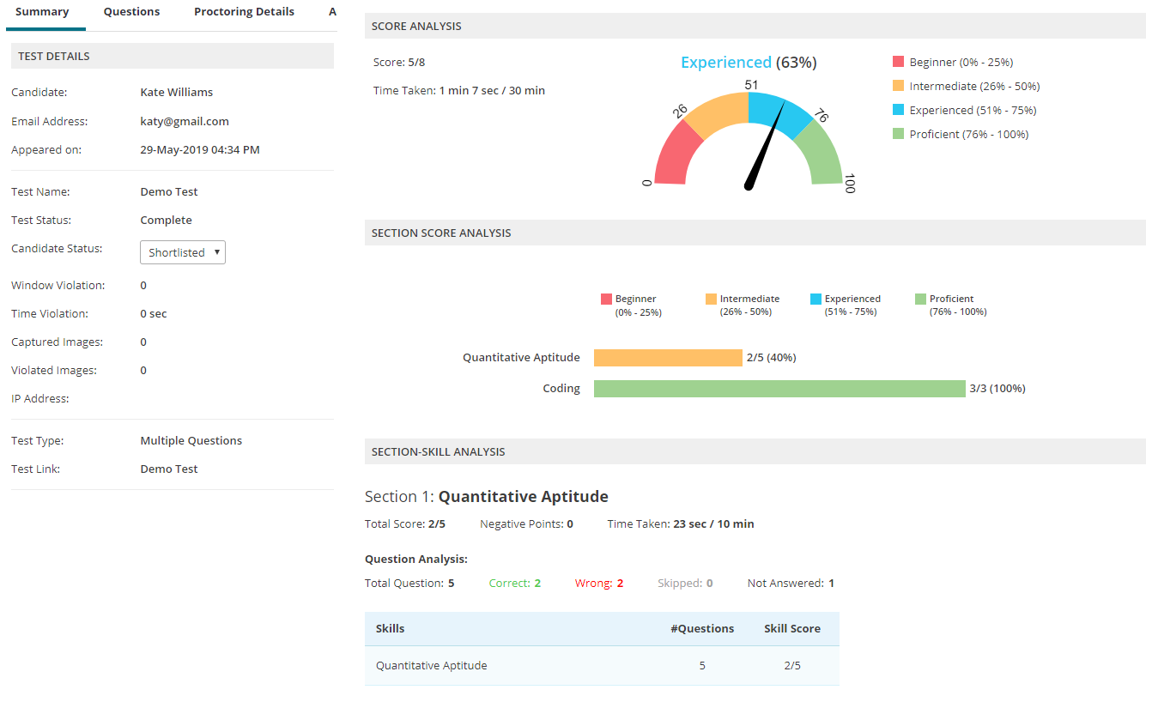The height and width of the screenshot is (714, 1152).
Task: Select the Summary tab
Action: point(42,12)
